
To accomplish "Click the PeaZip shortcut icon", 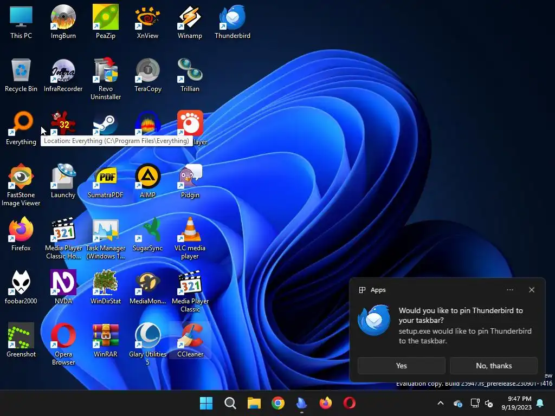I will (x=106, y=21).
